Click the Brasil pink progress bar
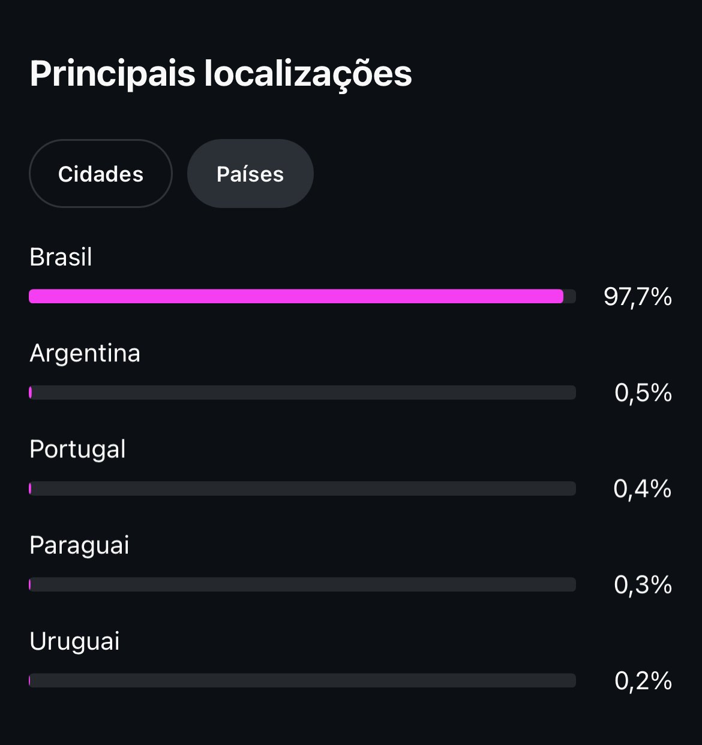702x745 pixels. tap(296, 296)
